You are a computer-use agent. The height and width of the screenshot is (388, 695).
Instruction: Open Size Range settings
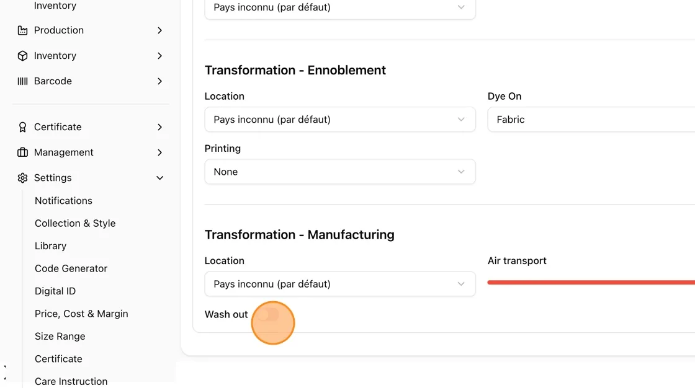60,336
